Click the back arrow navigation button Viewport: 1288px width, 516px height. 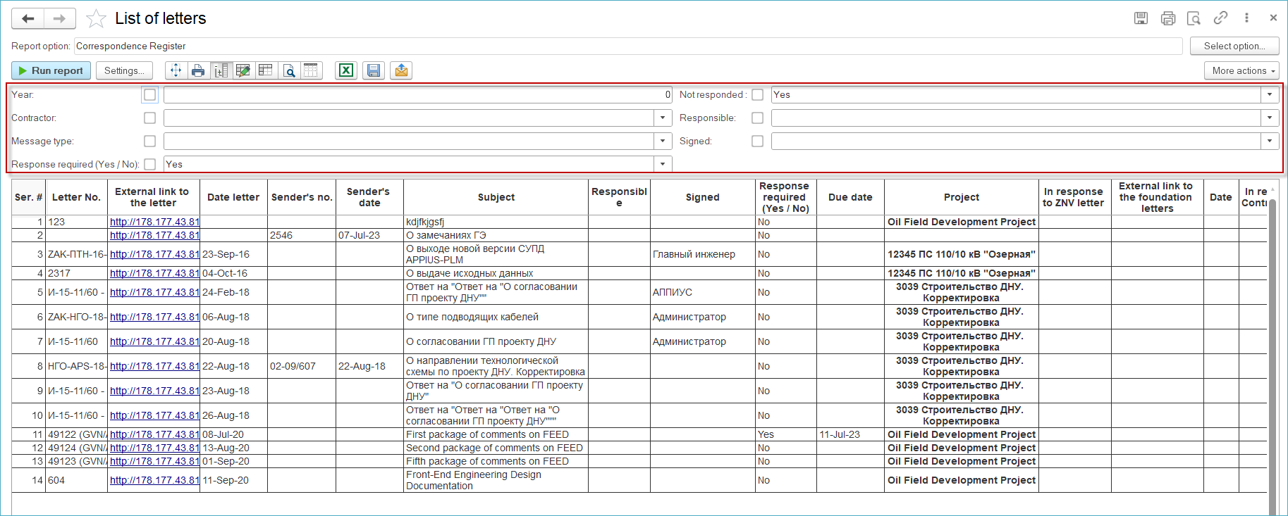28,18
